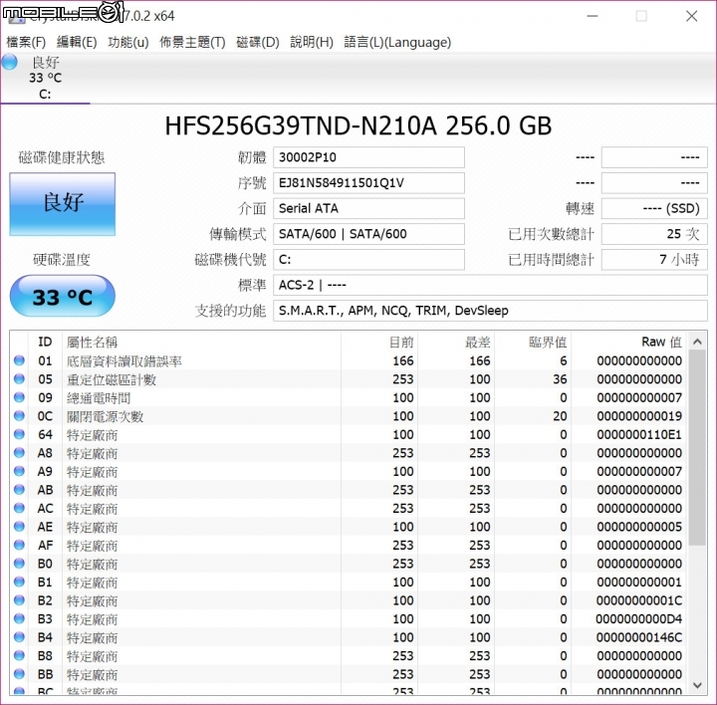The height and width of the screenshot is (705, 717).
Task: Click raw value 00000000146C
Action: pos(639,637)
